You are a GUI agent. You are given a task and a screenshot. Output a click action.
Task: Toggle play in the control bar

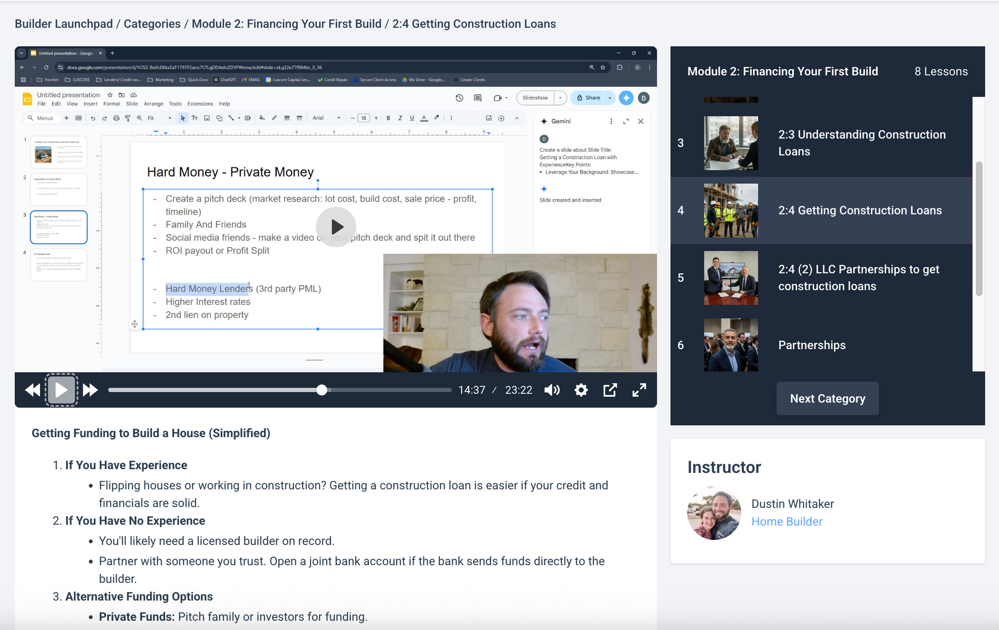(x=61, y=390)
